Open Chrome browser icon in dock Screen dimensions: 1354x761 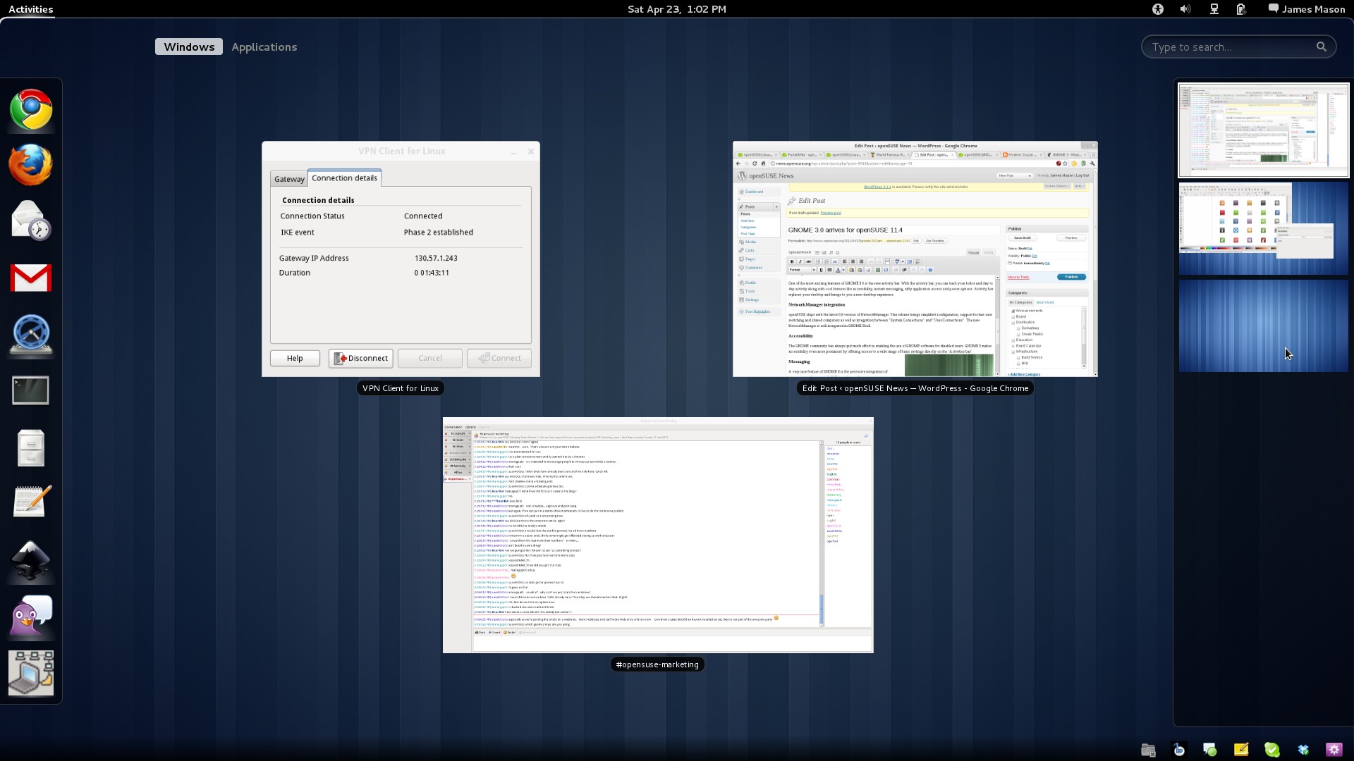pos(31,110)
